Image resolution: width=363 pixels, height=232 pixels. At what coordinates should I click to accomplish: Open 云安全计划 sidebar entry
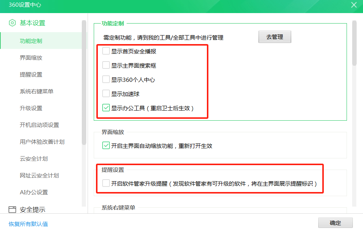[x=34, y=159]
